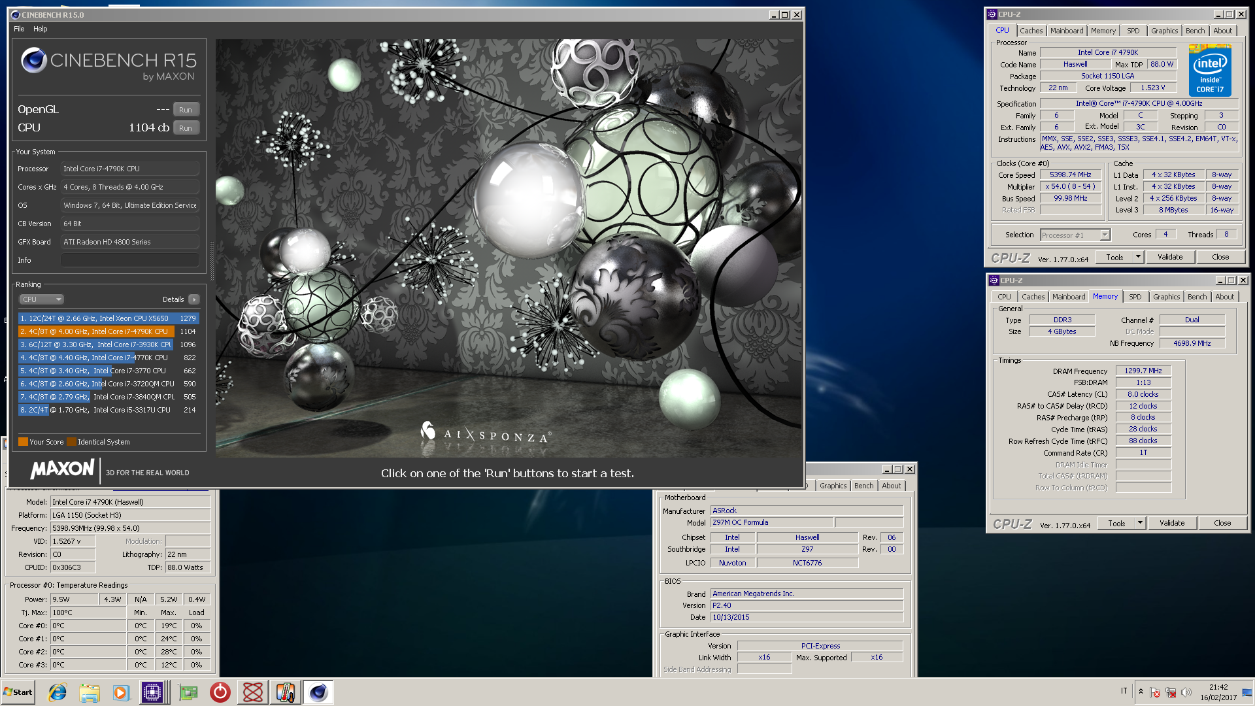The height and width of the screenshot is (706, 1255).
Task: Click the red power button taskbar icon
Action: click(x=220, y=692)
